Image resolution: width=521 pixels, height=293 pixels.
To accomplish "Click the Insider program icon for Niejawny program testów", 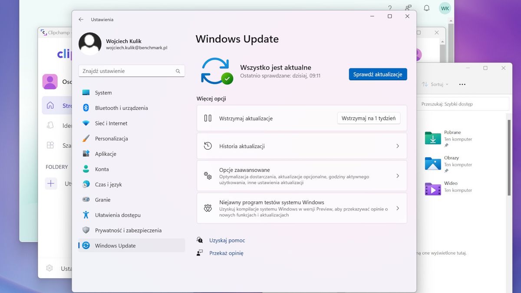I will coord(208,208).
